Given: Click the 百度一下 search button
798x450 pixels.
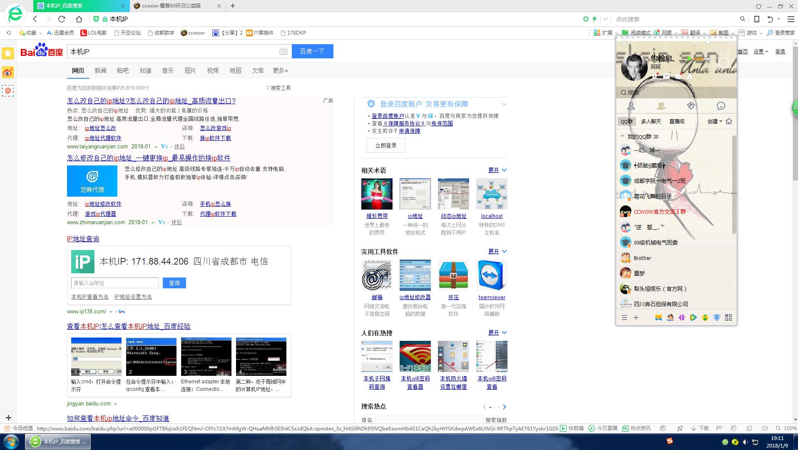Looking at the screenshot, I should (x=312, y=51).
